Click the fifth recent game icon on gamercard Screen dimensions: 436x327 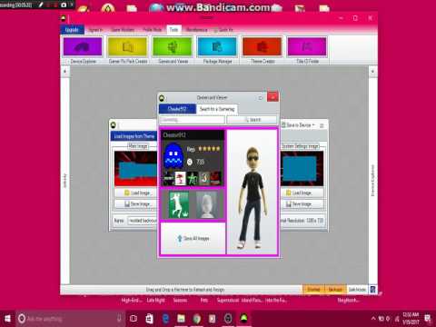[215, 178]
